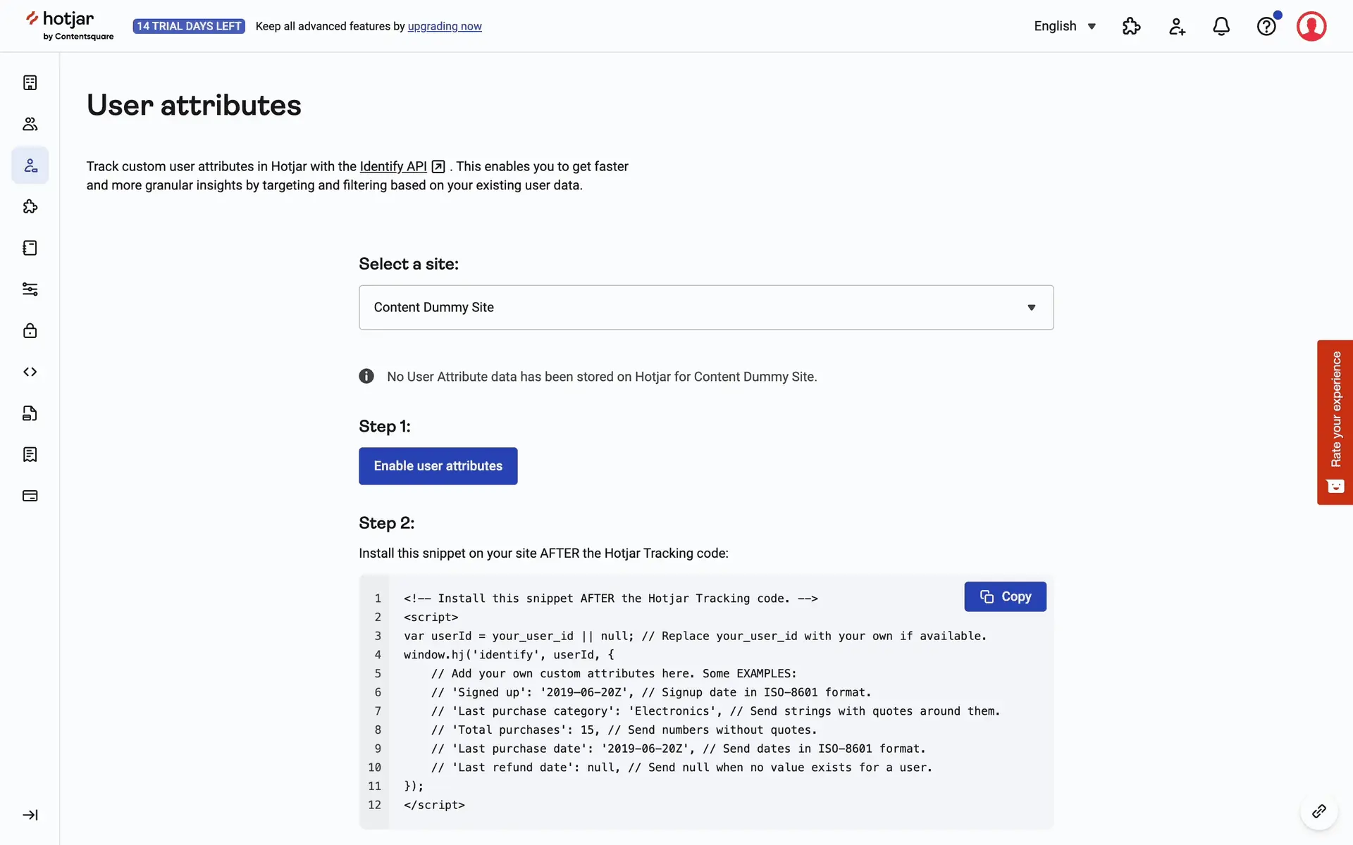Screen dimensions: 1353x845
Task: Expand the Content Dummy Site selector
Action: pyautogui.click(x=705, y=307)
